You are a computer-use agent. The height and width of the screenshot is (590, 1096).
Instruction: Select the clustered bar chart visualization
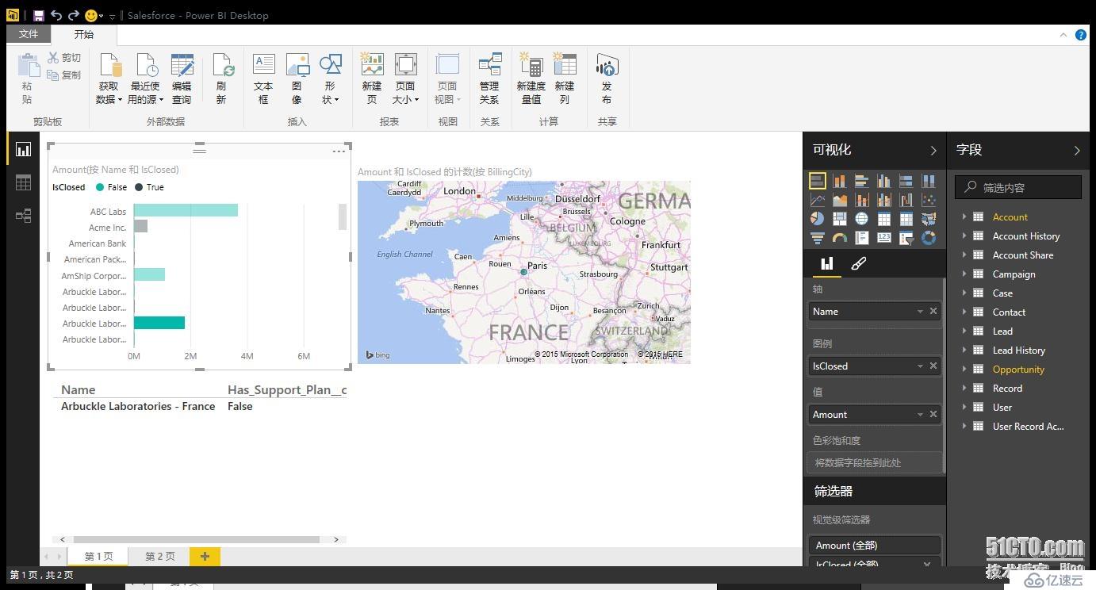[x=861, y=181]
